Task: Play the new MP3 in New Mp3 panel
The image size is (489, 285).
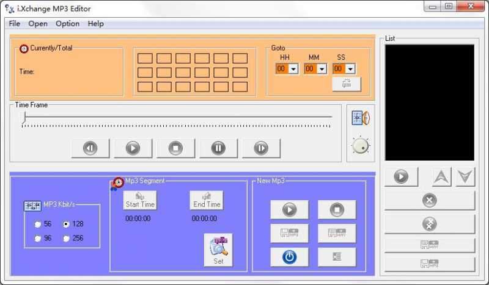Action: [289, 209]
